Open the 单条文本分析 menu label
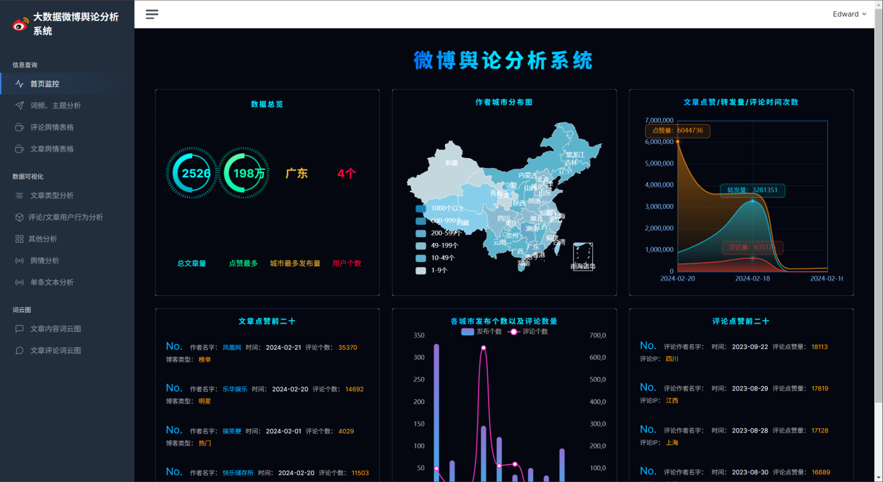 click(x=52, y=282)
